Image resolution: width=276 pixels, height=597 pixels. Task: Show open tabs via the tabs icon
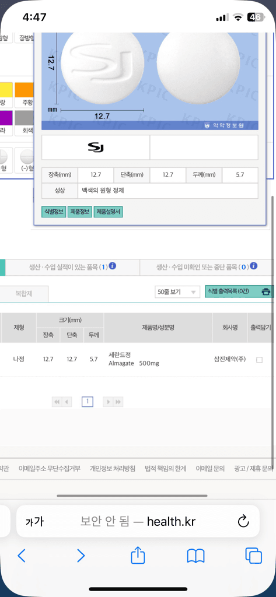pyautogui.click(x=253, y=556)
